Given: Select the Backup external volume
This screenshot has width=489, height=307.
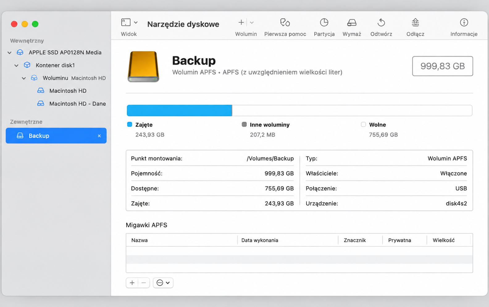Looking at the screenshot, I should point(56,135).
